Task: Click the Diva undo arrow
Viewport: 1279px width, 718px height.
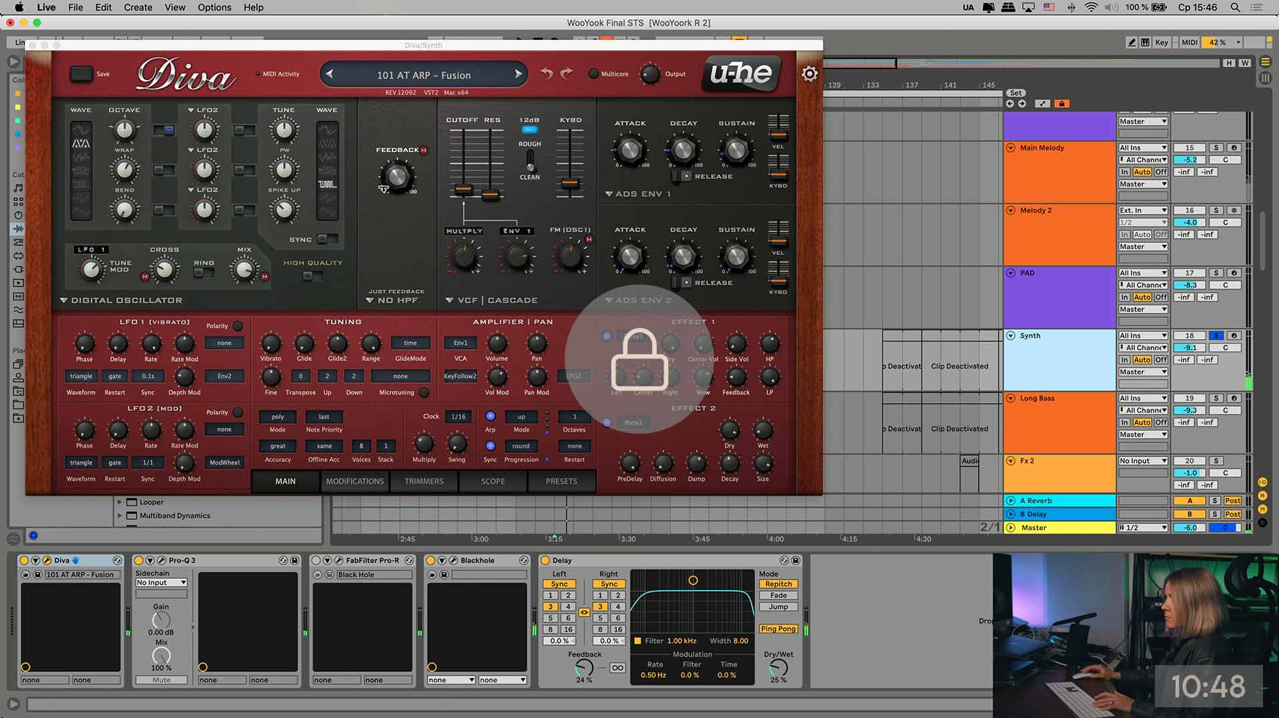Action: [x=547, y=73]
